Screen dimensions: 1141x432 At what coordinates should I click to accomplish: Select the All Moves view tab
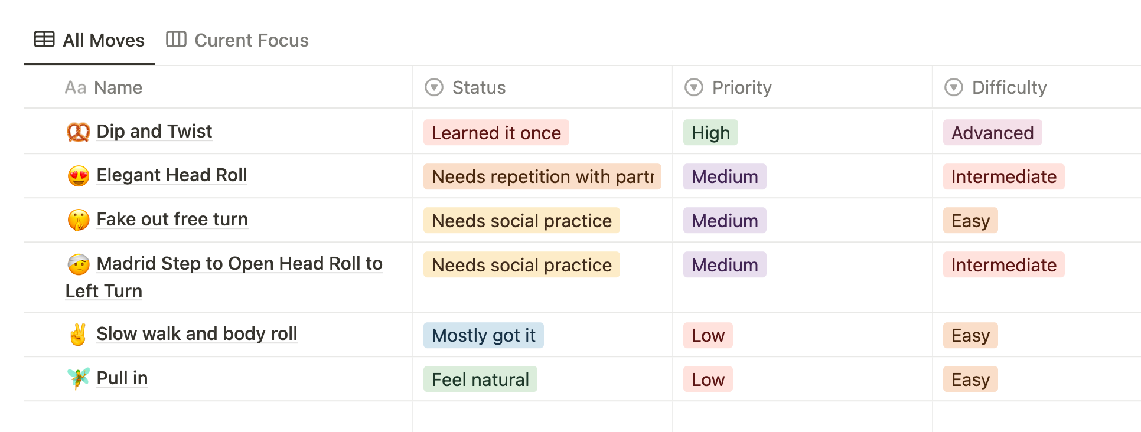(x=89, y=40)
